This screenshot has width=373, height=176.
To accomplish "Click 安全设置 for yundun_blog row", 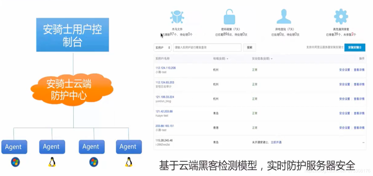I will [345, 99].
